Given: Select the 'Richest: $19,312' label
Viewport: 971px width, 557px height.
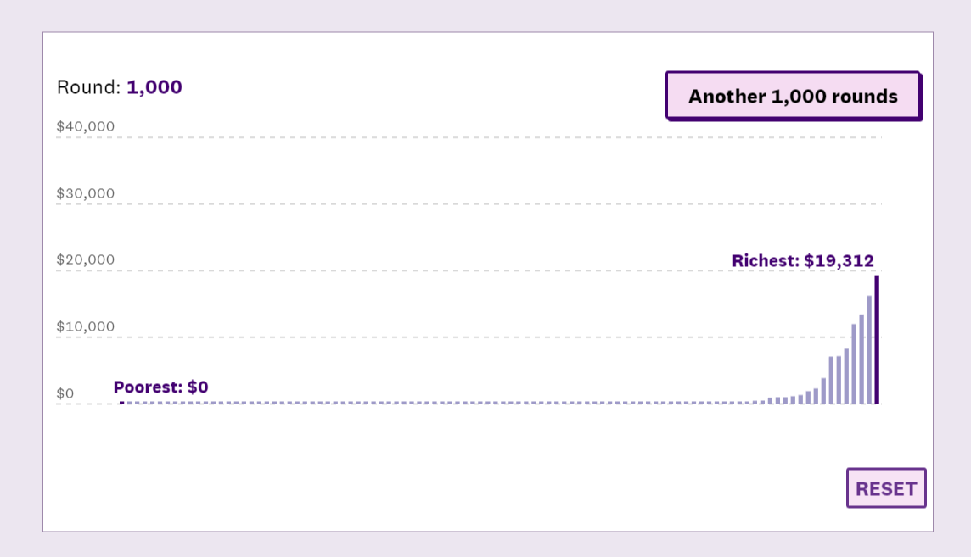Looking at the screenshot, I should tap(802, 260).
